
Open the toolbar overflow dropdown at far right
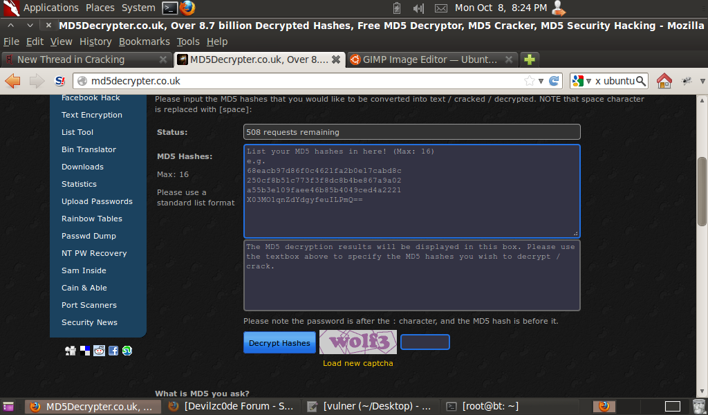(702, 81)
